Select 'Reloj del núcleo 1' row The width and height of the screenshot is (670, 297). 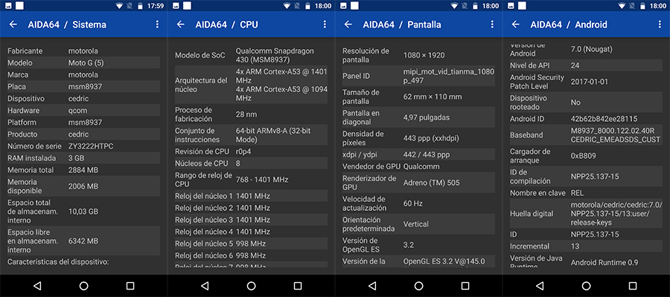tap(252, 196)
